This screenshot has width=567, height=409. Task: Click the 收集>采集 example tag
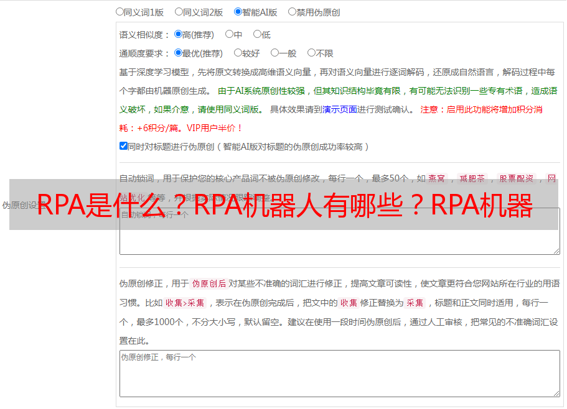[x=185, y=303]
